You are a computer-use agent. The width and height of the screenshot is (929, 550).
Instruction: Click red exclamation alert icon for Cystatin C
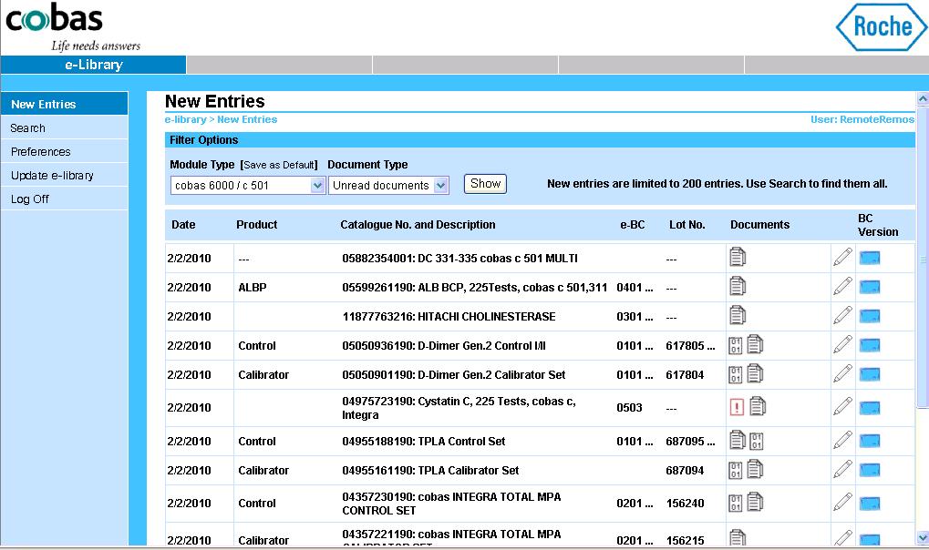pyautogui.click(x=737, y=407)
